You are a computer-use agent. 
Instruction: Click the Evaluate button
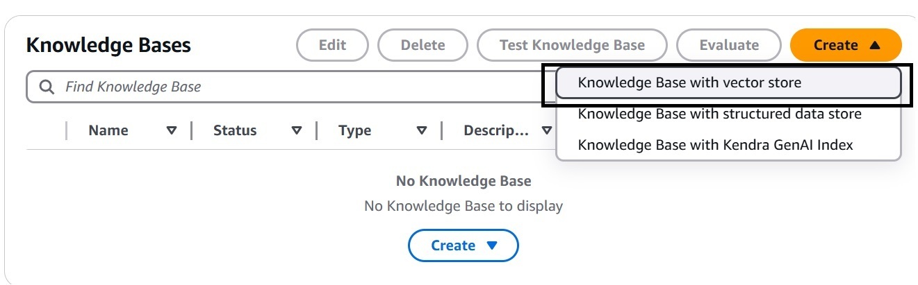729,45
